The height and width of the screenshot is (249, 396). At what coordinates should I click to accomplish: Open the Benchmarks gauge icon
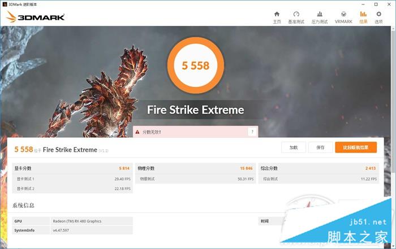(296, 14)
